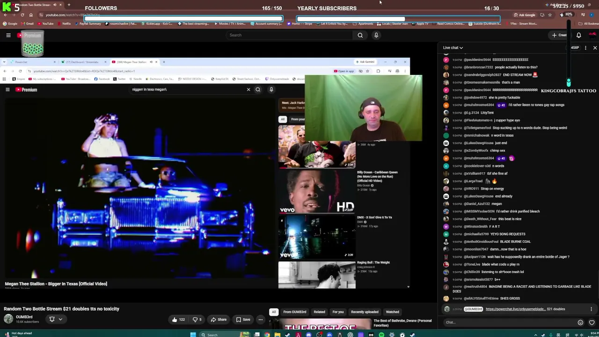Image resolution: width=599 pixels, height=337 pixels.
Task: Click the Create button in outer YouTube header
Action: (559, 35)
